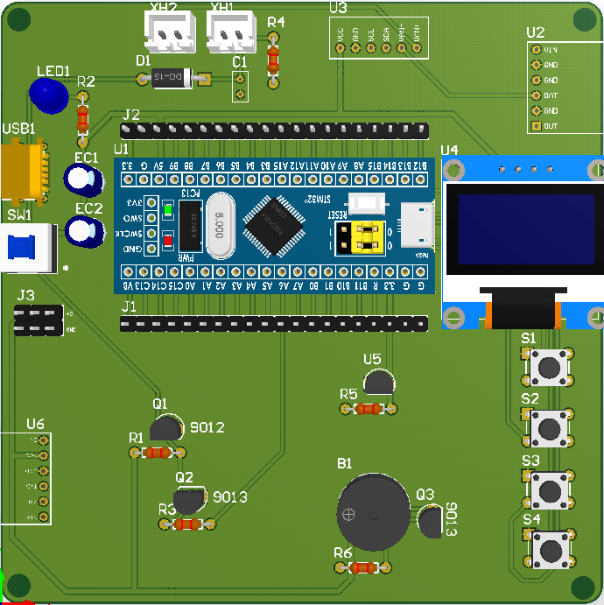The image size is (604, 605).
Task: Select resistor R4 near XH1
Action: coord(273,60)
